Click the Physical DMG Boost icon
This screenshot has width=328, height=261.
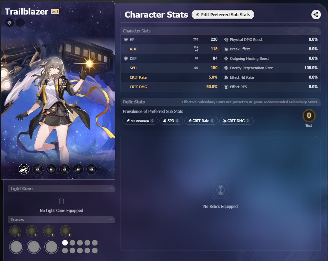click(226, 40)
